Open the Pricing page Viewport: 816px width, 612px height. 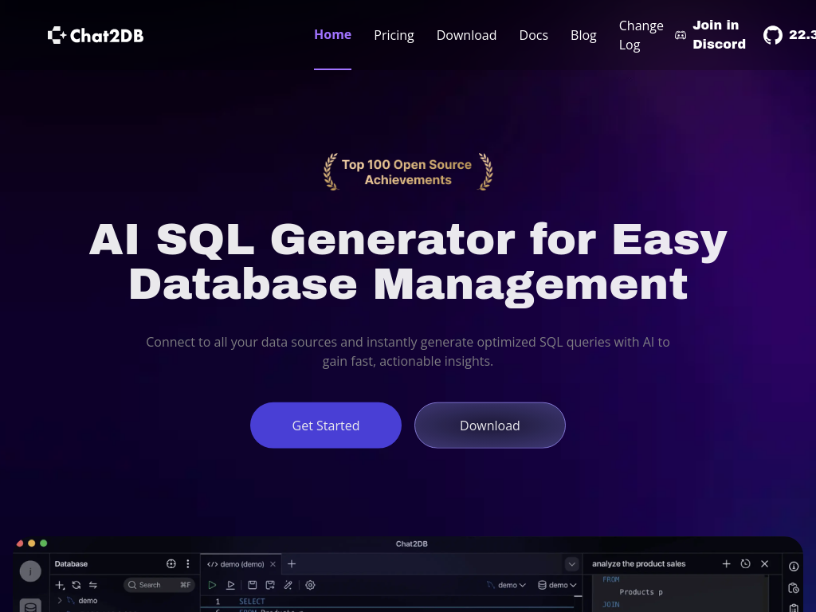pos(394,35)
